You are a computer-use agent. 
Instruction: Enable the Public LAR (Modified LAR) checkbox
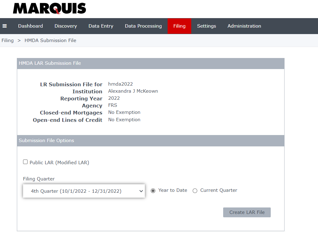pyautogui.click(x=25, y=162)
